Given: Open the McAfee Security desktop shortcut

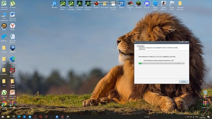Looking at the screenshot, I should 13,72.
